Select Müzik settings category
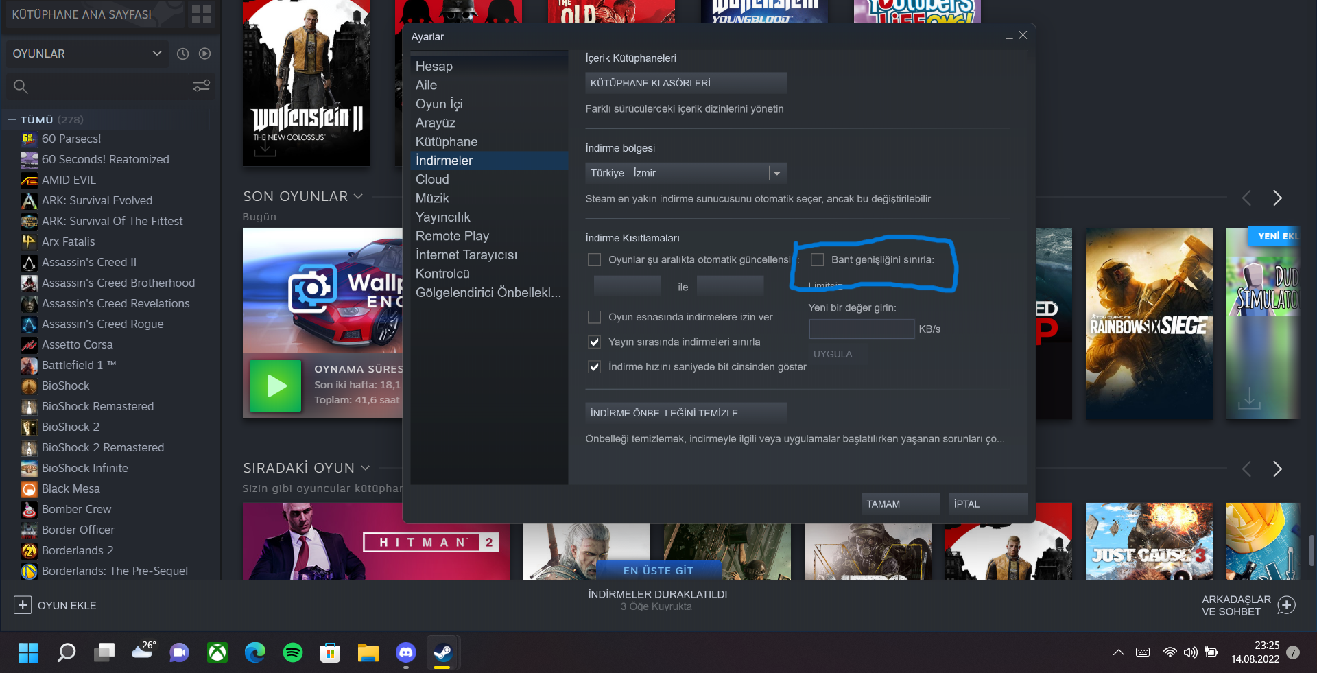Image resolution: width=1317 pixels, height=673 pixels. click(489, 198)
